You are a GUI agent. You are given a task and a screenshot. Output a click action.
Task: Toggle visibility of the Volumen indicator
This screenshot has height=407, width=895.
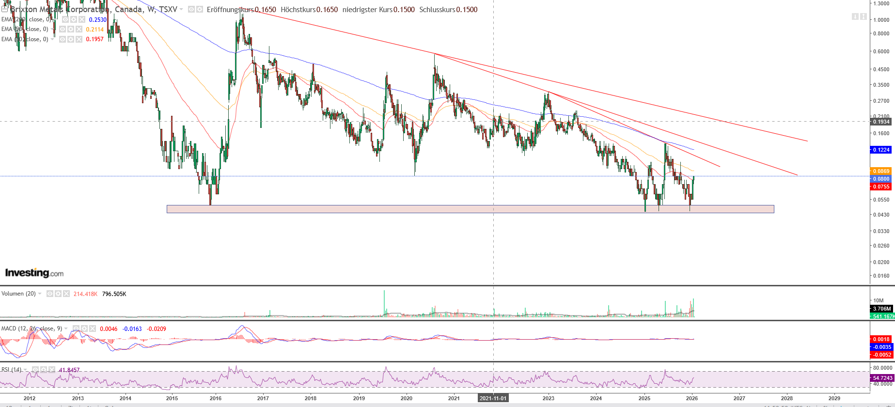coord(49,294)
